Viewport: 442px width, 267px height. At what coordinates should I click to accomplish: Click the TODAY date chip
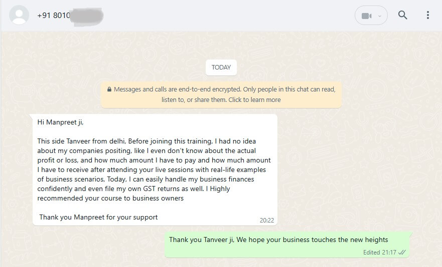221,67
